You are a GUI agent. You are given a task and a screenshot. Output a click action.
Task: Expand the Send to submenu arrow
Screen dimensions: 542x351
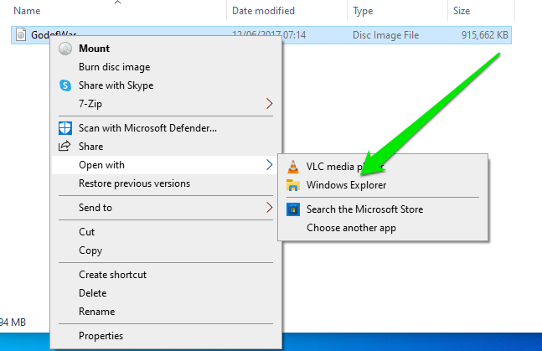[269, 208]
